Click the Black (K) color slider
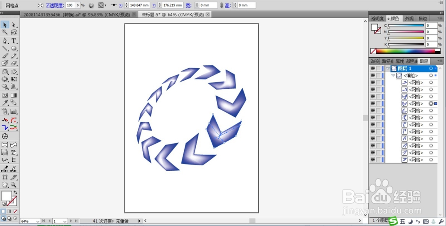Viewport: 446px width, 226px height. (406, 44)
